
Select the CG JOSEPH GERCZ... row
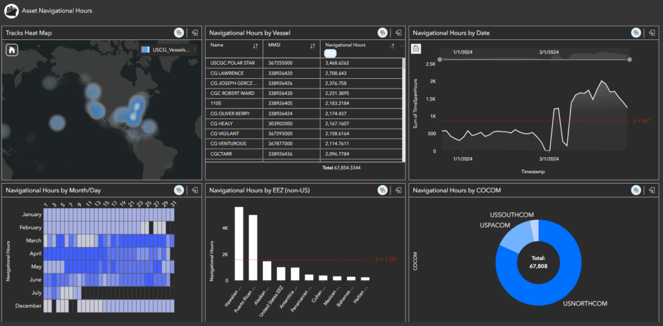[x=304, y=83]
